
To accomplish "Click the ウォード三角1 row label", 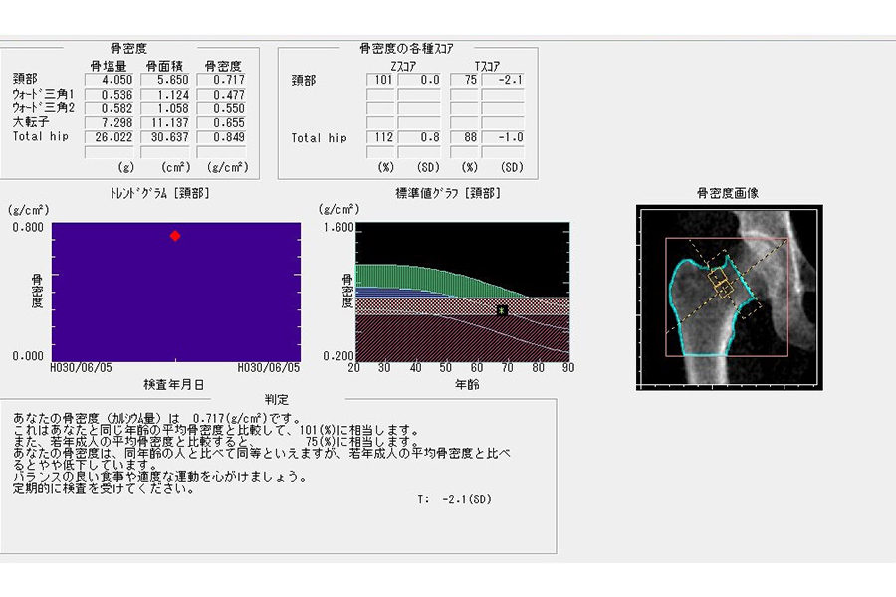I will pos(44,94).
